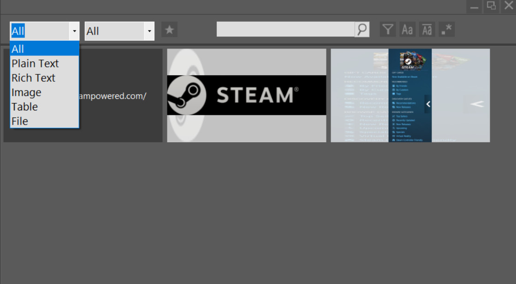Click the funnel filter icon
The width and height of the screenshot is (516, 284).
pos(388,30)
